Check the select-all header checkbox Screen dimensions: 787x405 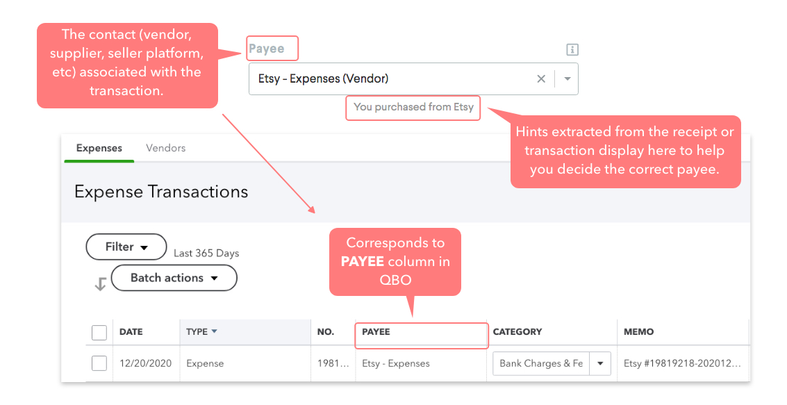[x=99, y=332]
